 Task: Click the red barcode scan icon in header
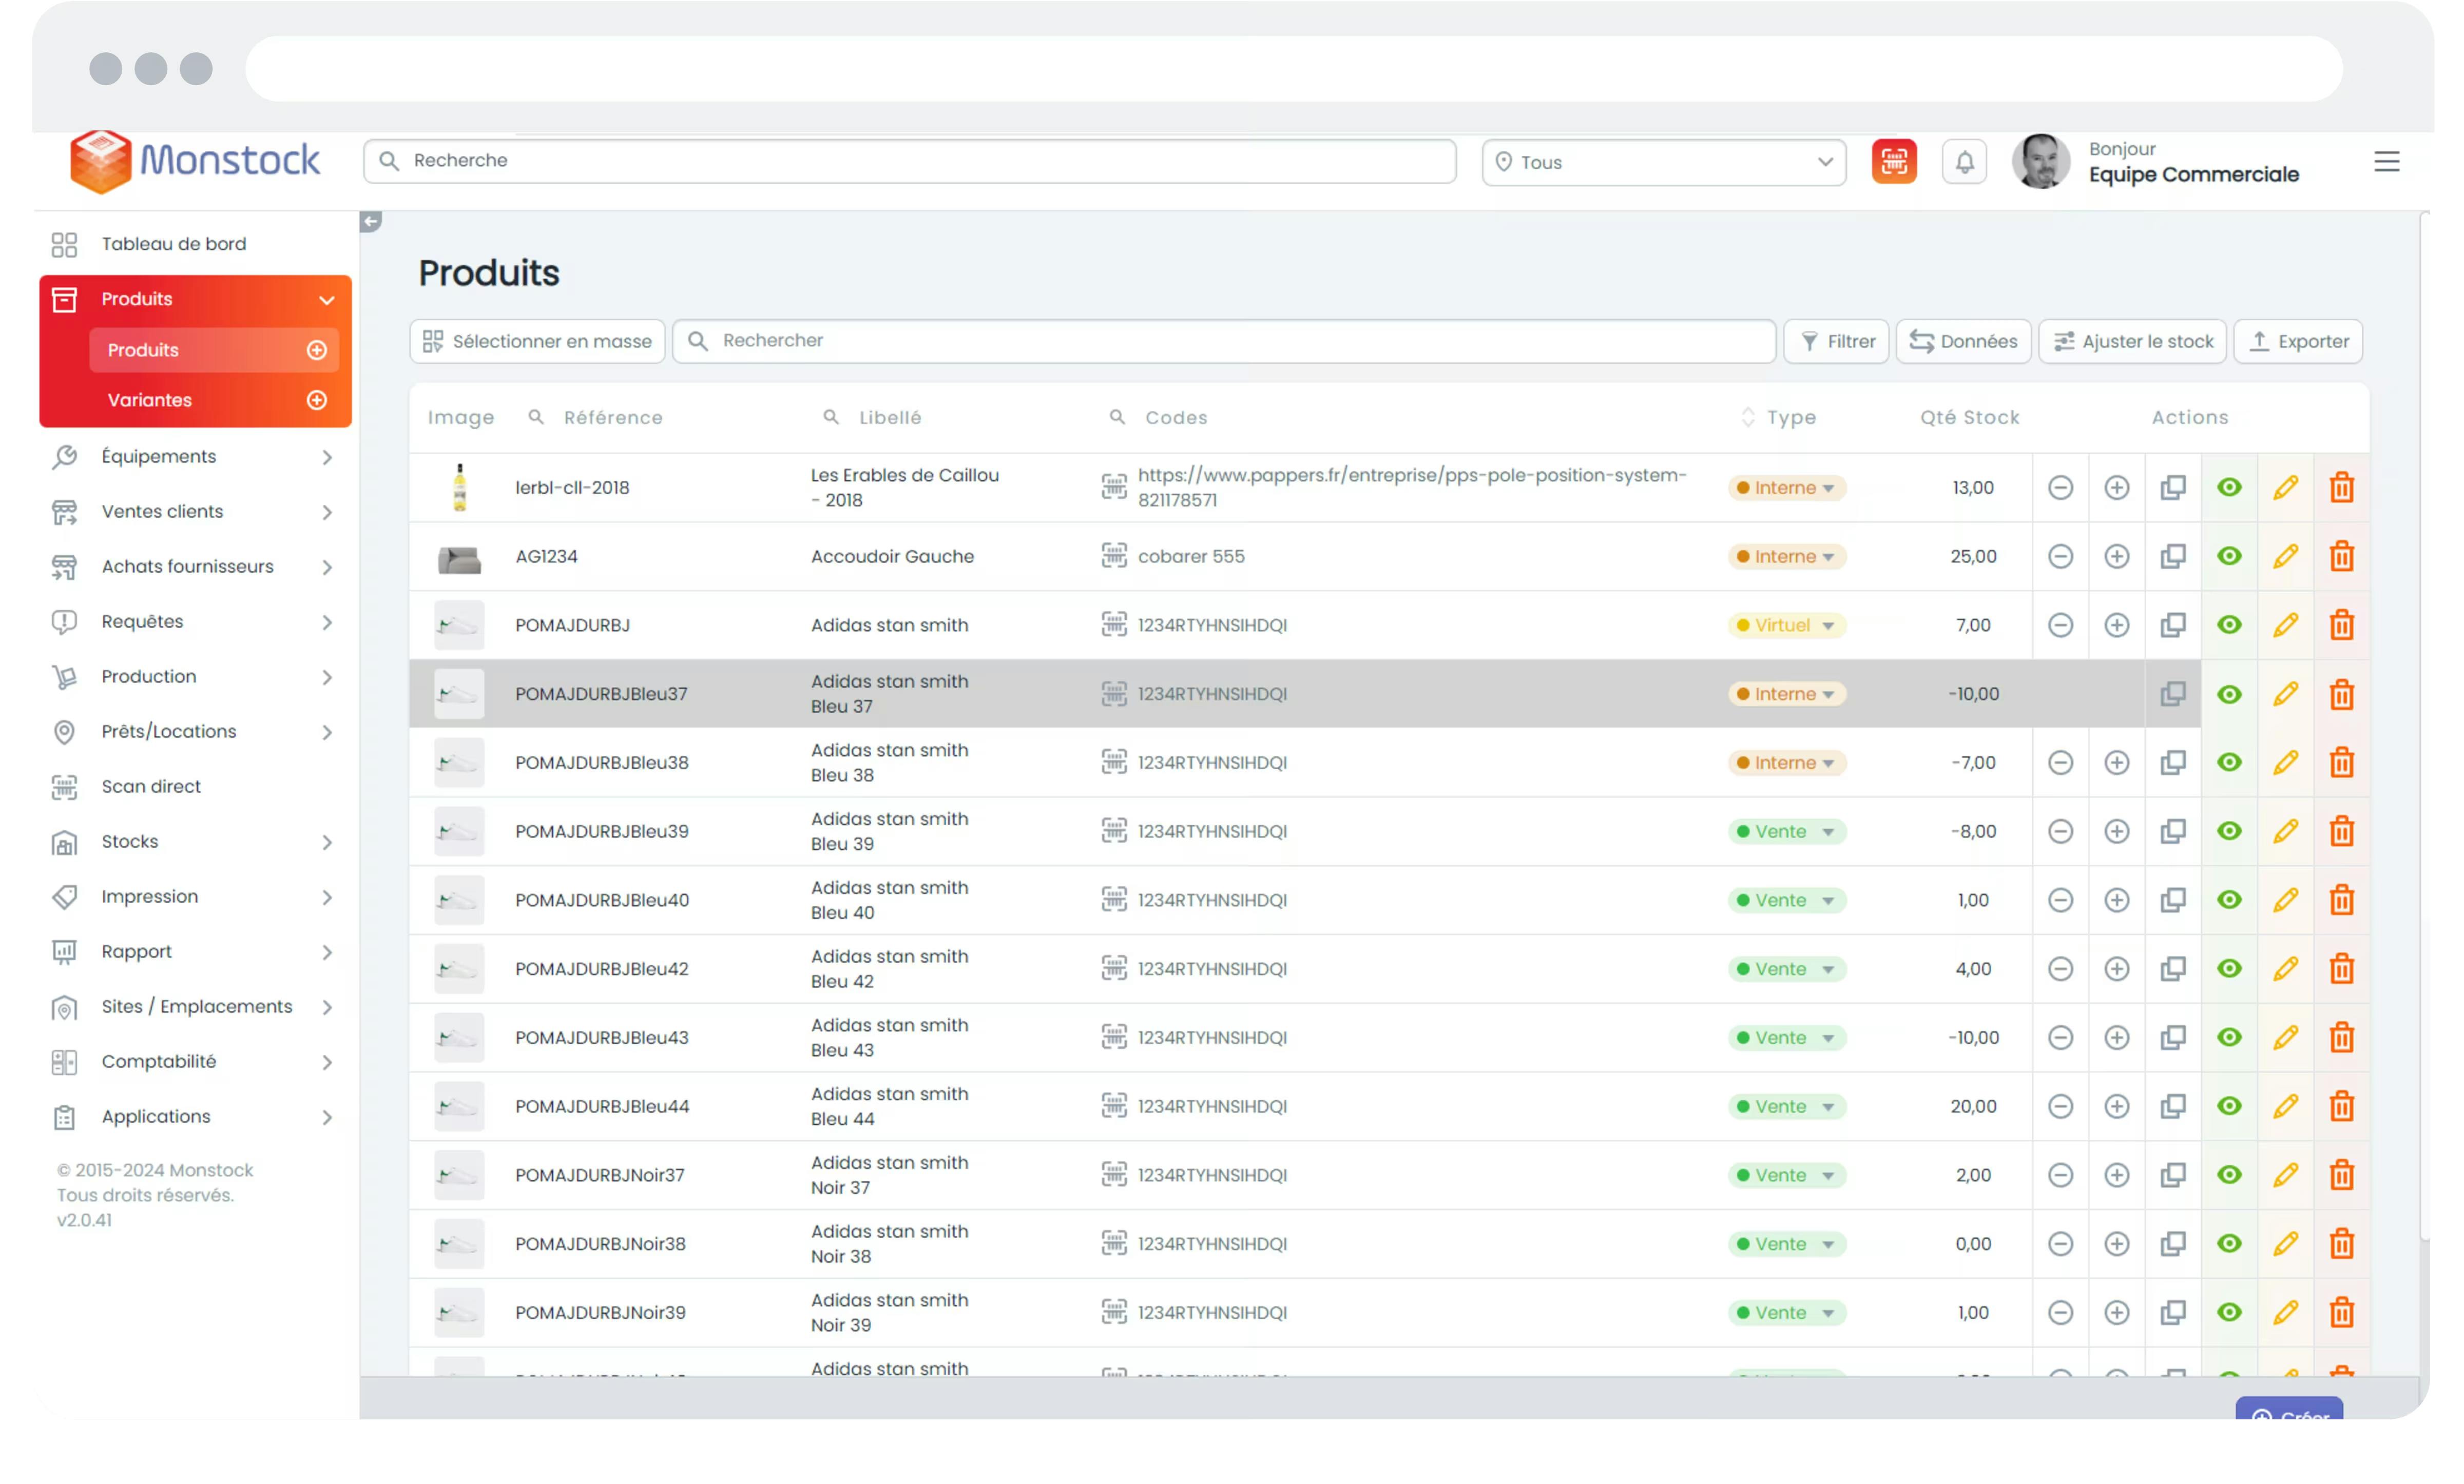pos(1893,162)
